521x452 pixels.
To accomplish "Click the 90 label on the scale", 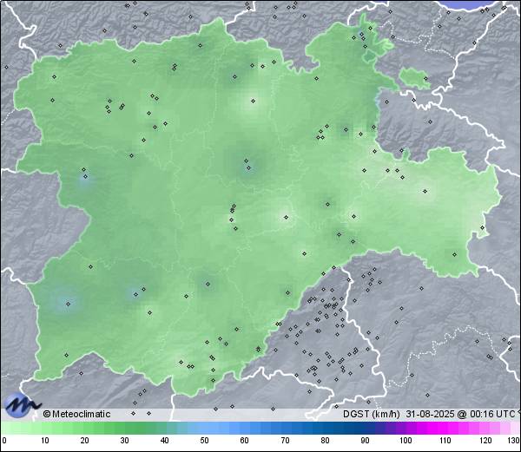I will pos(365,441).
